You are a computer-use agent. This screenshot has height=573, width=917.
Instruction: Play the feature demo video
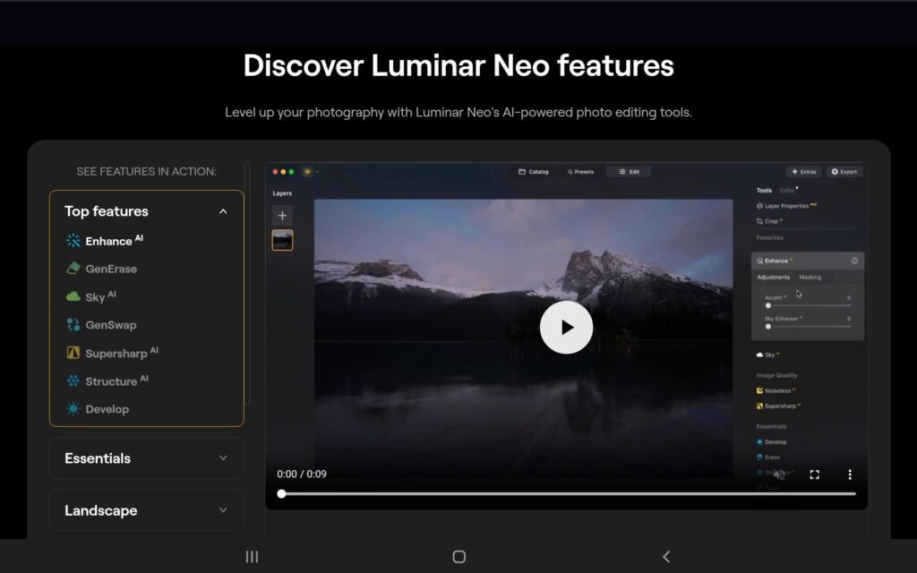566,328
